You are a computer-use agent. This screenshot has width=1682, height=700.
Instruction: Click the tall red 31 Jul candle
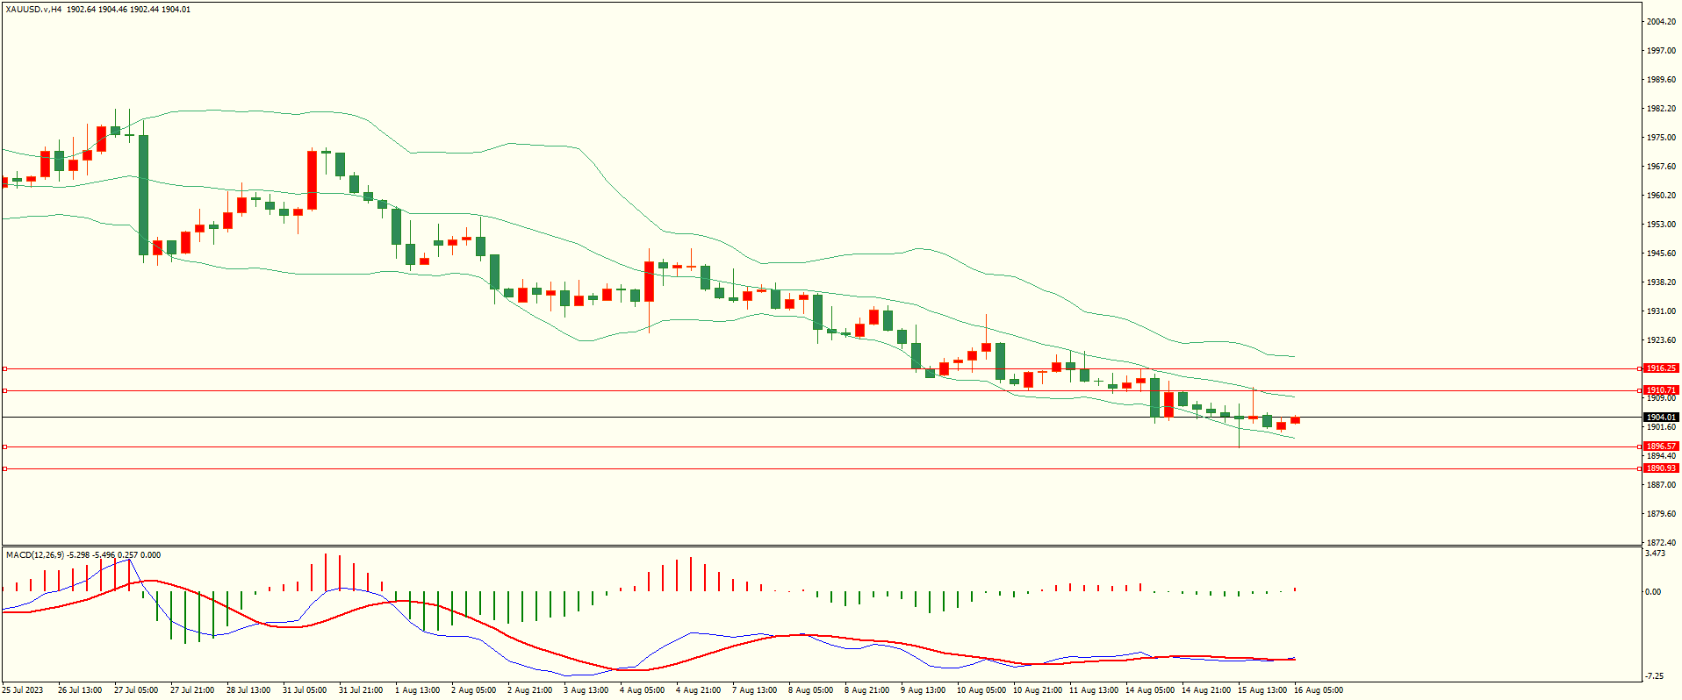coord(312,180)
